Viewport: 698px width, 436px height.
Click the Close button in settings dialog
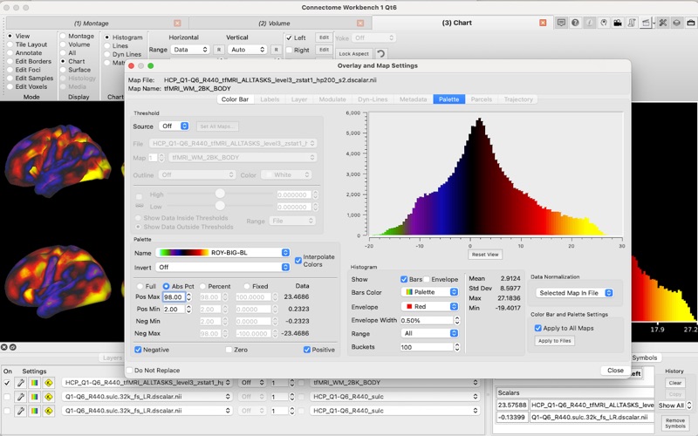615,370
